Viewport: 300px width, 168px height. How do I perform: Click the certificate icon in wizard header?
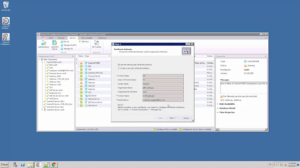pyautogui.click(x=186, y=51)
